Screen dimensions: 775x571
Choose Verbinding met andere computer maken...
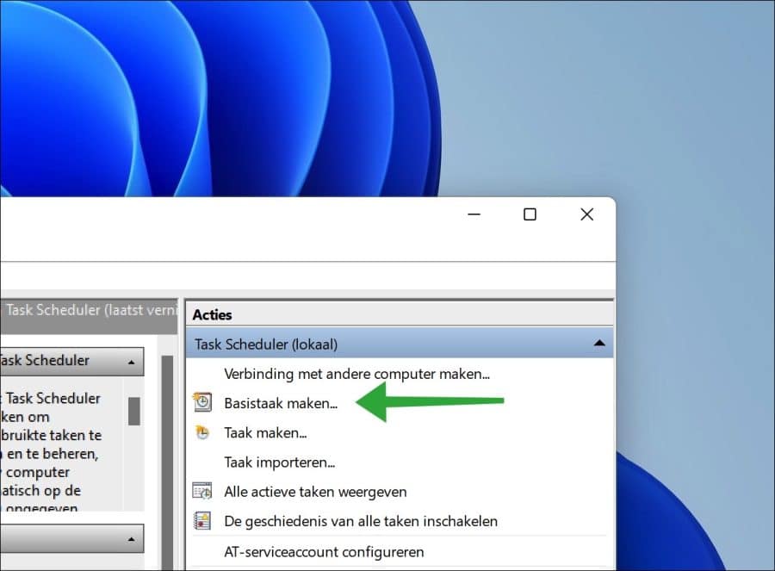point(356,375)
